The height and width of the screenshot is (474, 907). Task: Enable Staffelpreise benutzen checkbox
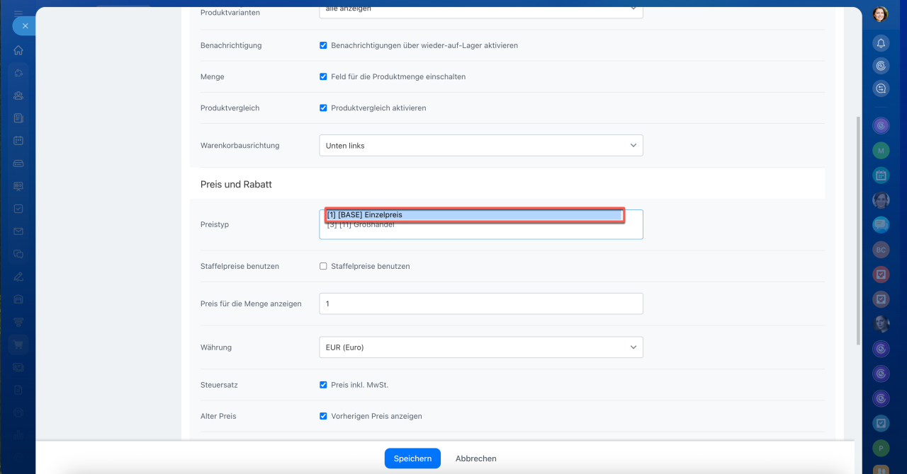tap(323, 267)
